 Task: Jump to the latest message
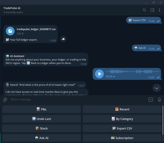[156, 88]
